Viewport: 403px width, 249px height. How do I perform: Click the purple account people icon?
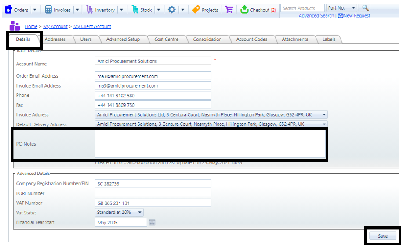point(15,26)
